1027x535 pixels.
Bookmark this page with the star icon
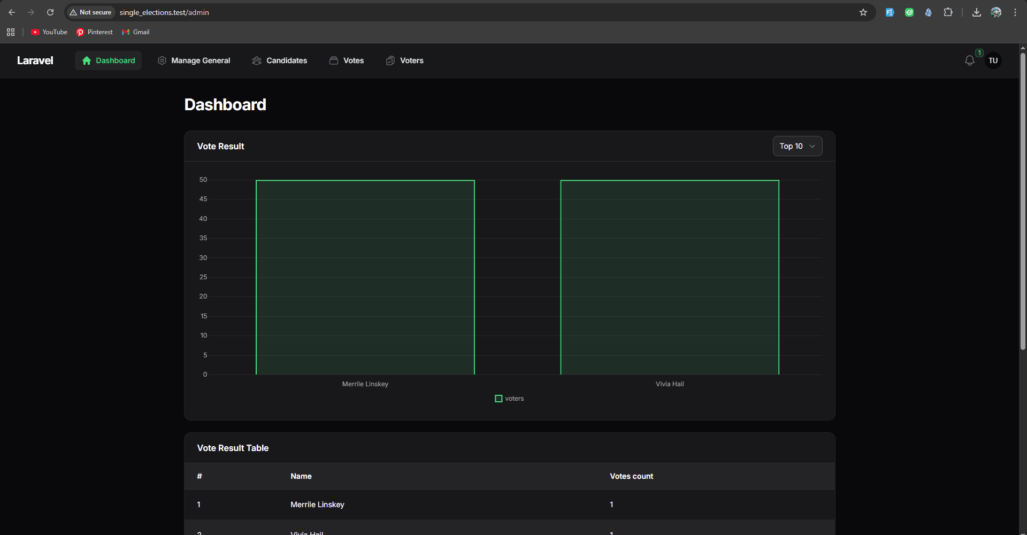(x=863, y=12)
